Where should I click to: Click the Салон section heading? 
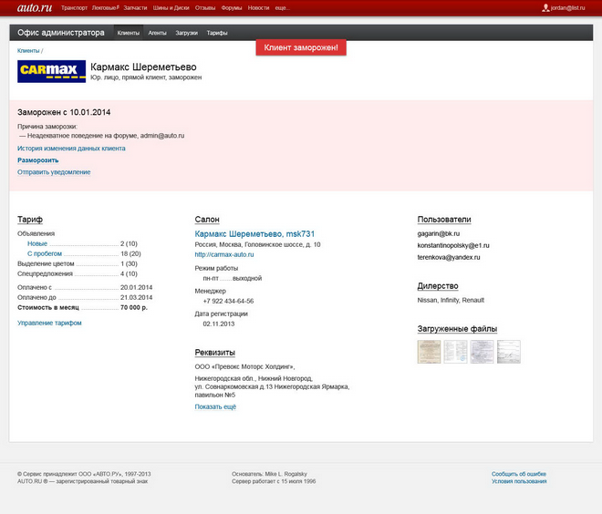click(x=207, y=220)
